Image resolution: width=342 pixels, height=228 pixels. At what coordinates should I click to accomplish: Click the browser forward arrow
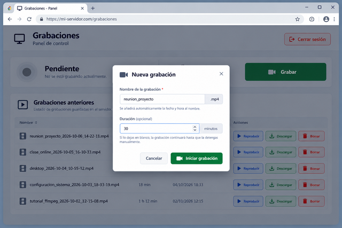tap(19, 19)
